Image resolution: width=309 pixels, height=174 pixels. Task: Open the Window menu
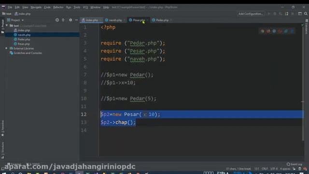pos(96,7)
